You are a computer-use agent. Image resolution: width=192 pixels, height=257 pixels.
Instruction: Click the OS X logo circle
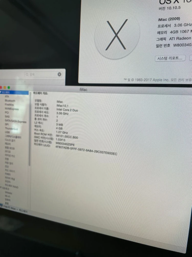tap(117, 36)
